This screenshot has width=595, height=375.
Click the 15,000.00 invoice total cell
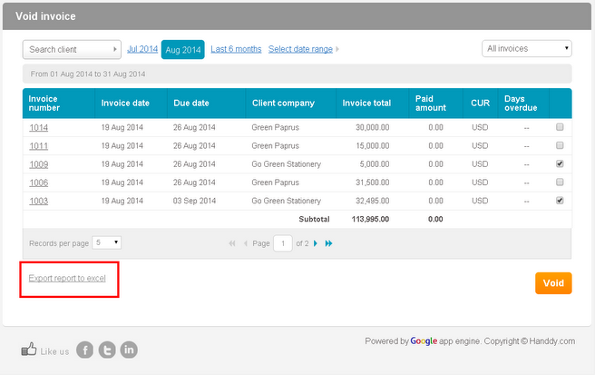[372, 145]
